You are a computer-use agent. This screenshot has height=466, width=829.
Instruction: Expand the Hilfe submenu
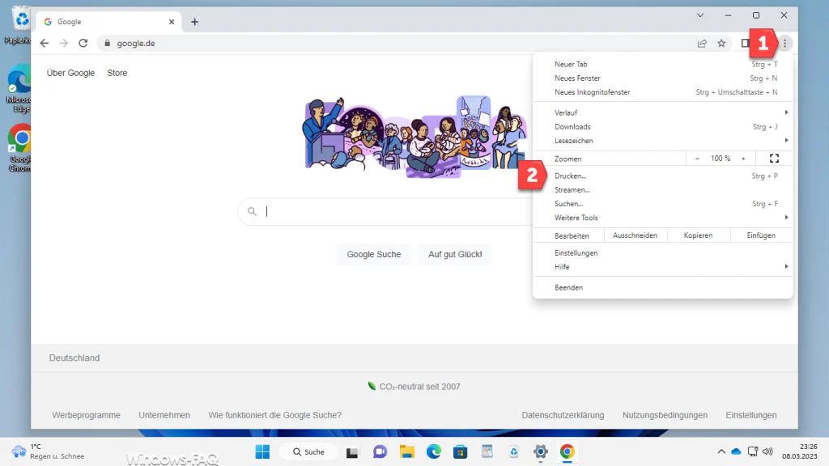pyautogui.click(x=662, y=267)
